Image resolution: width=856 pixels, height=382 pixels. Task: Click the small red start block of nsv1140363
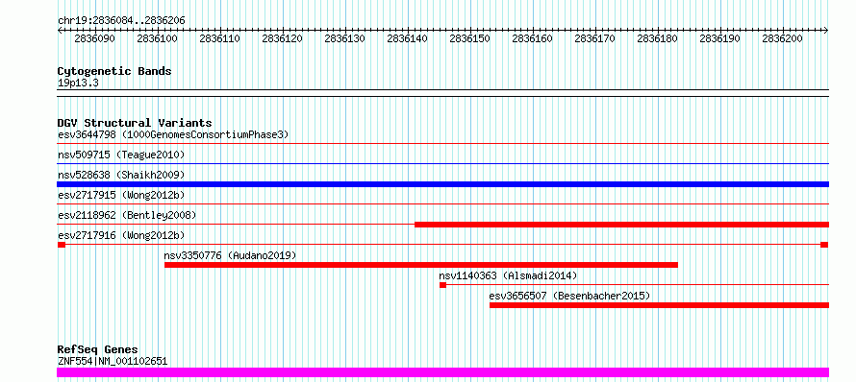tap(442, 285)
